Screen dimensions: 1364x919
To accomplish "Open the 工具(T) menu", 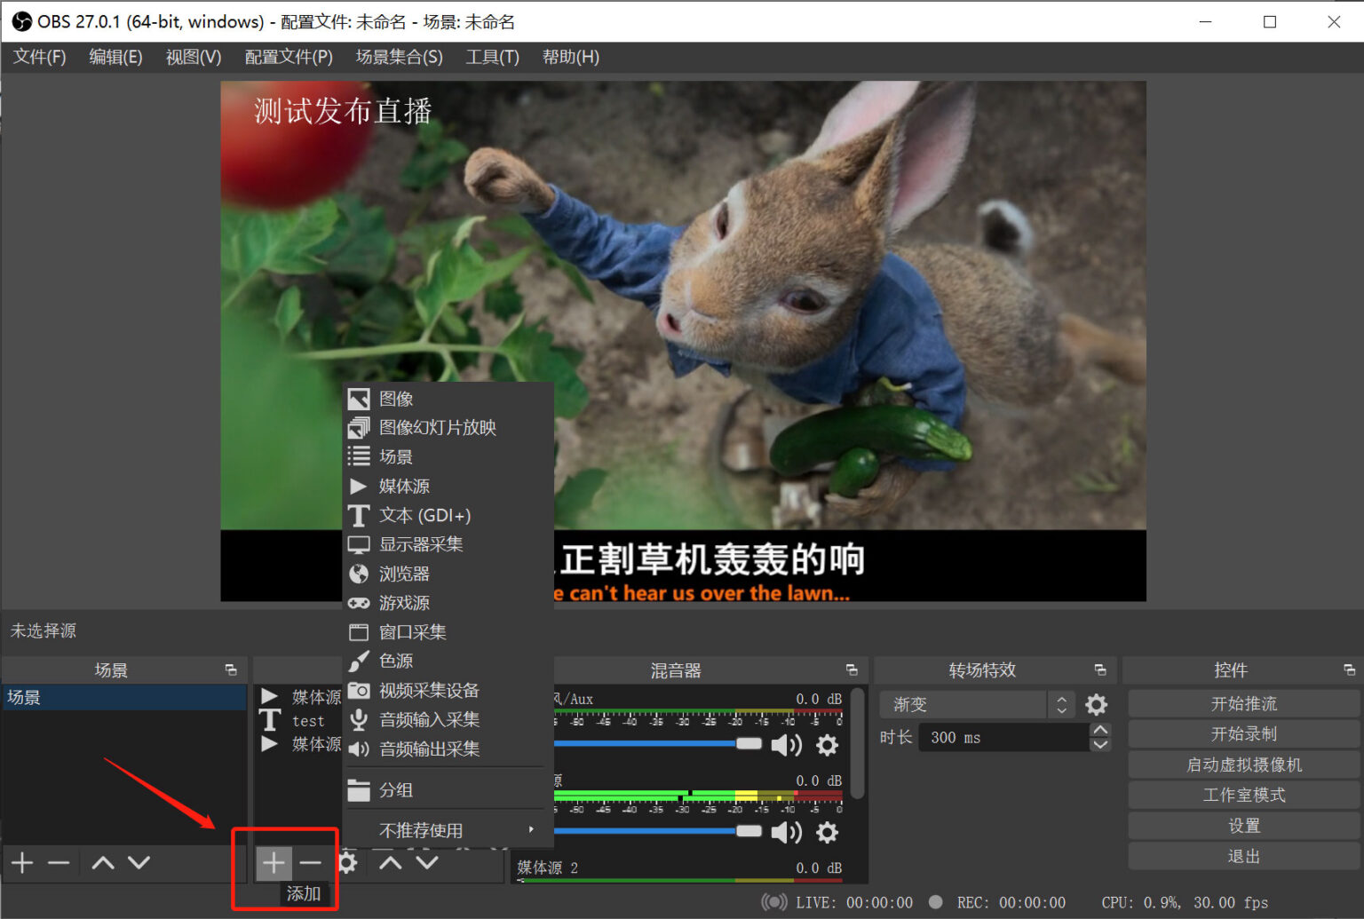I will (492, 57).
